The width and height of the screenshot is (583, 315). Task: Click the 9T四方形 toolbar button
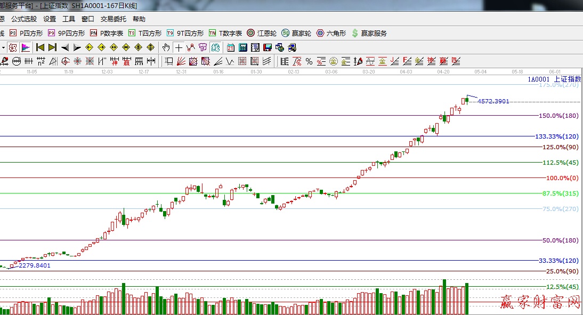pos(185,33)
